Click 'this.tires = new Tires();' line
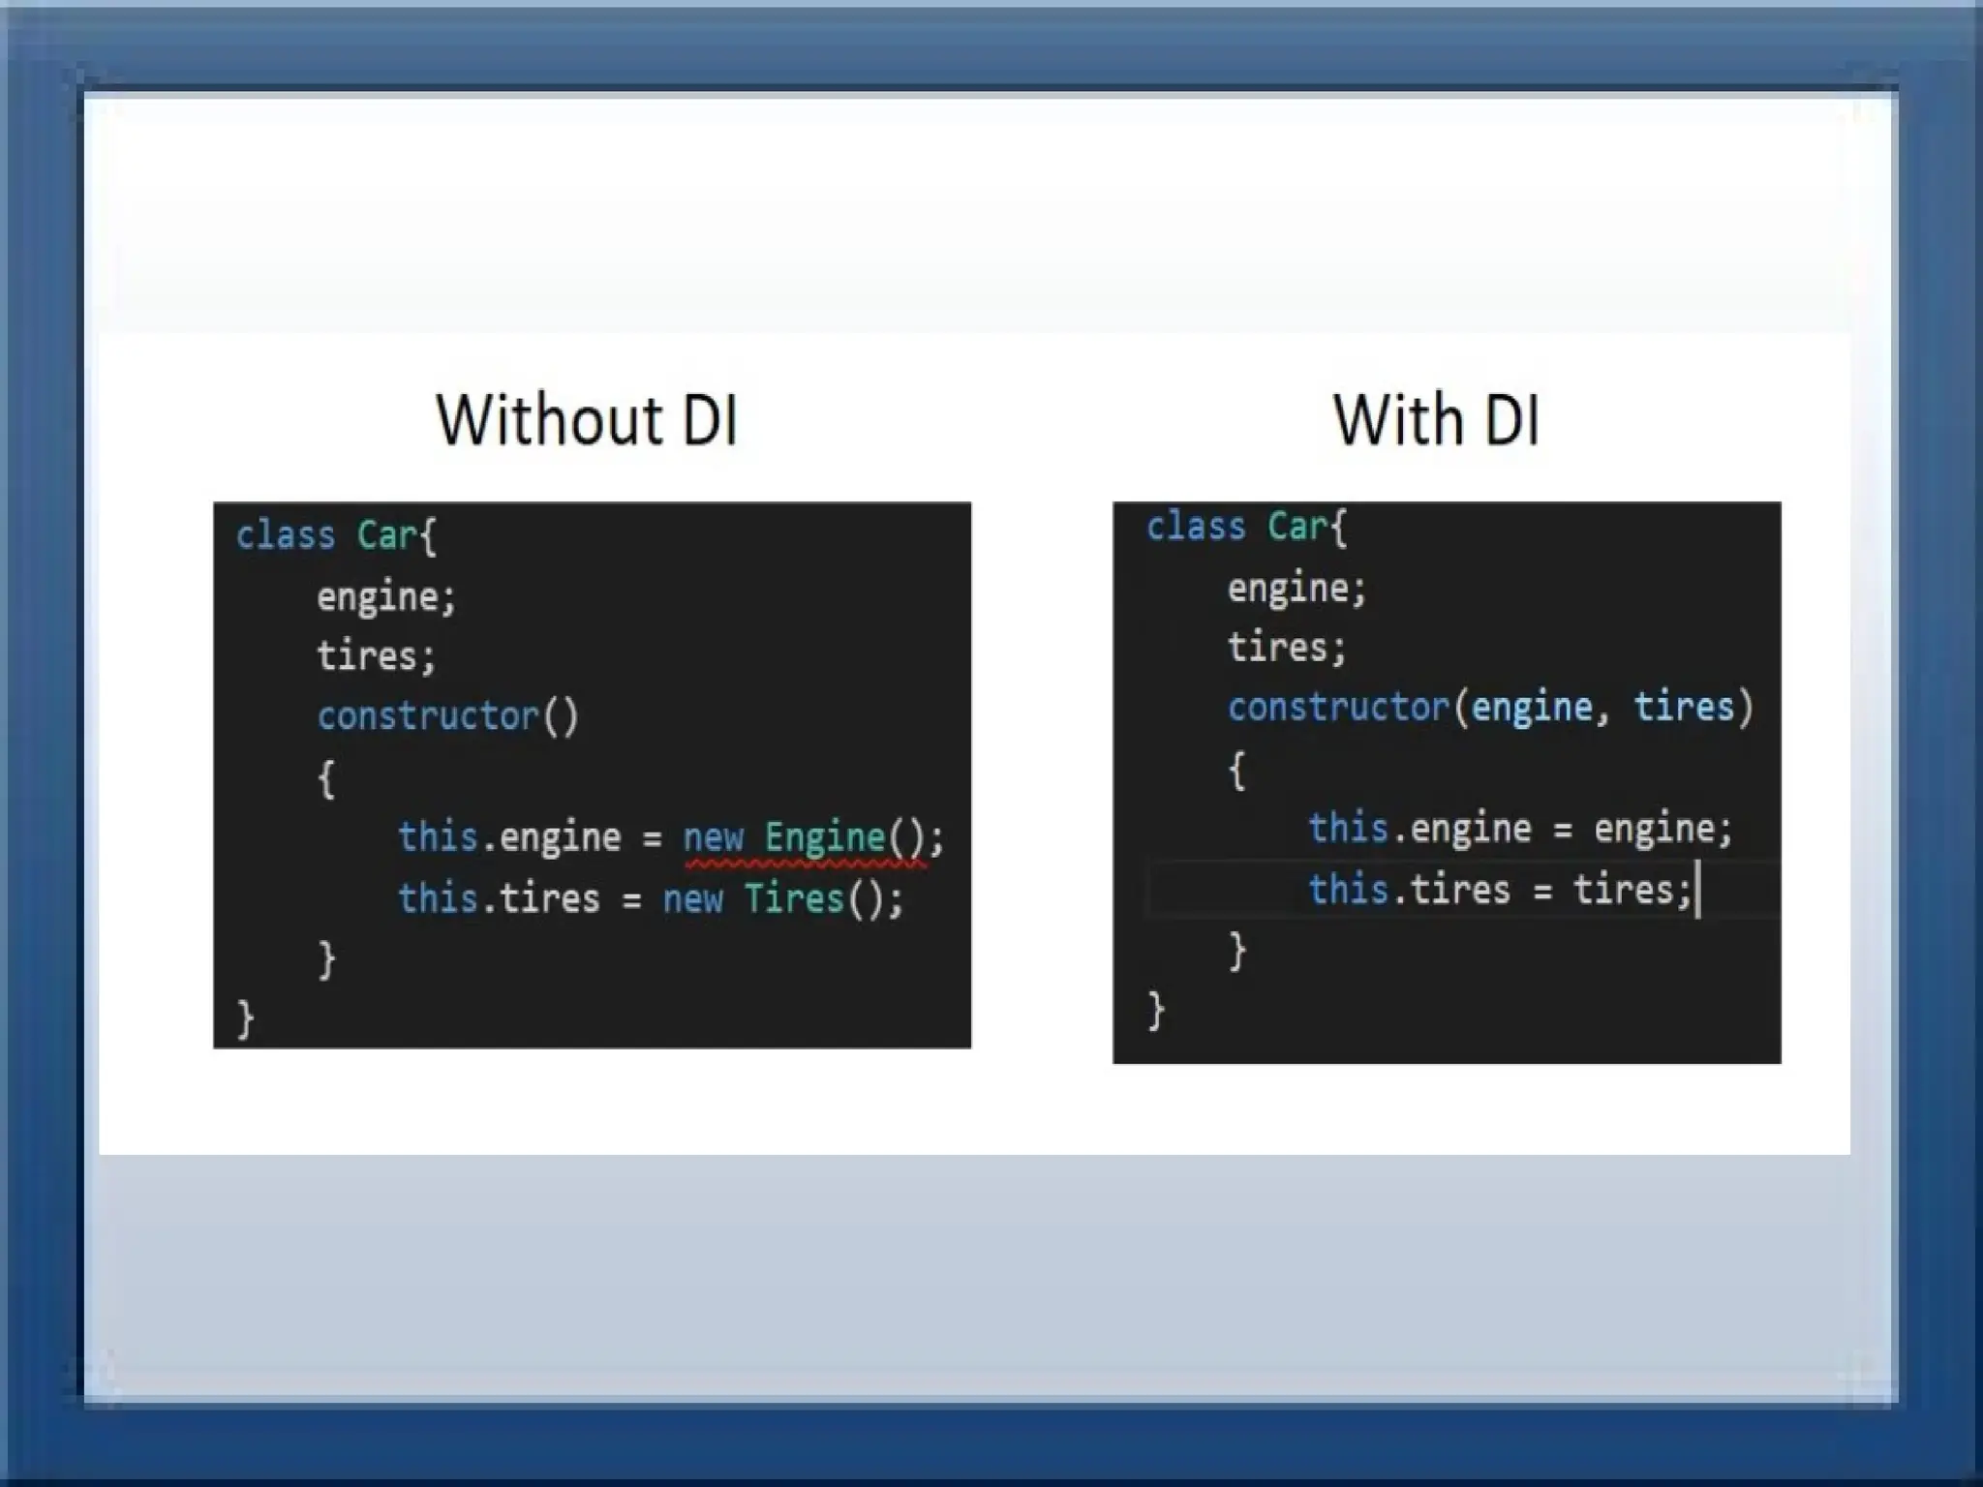This screenshot has height=1487, width=1983. 651,899
